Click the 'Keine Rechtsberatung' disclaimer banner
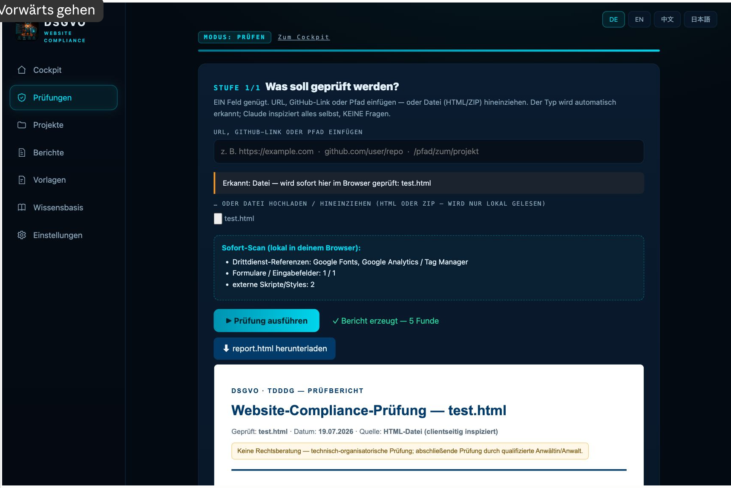The image size is (731, 488). (x=410, y=451)
